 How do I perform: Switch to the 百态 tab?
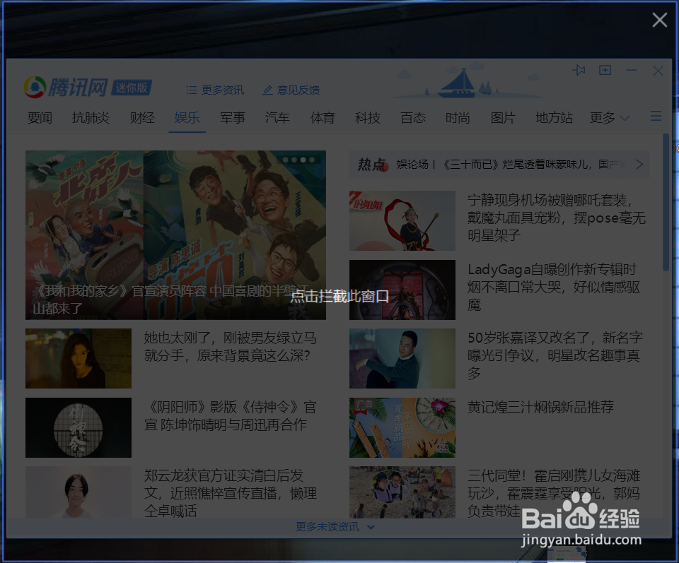pyautogui.click(x=413, y=118)
